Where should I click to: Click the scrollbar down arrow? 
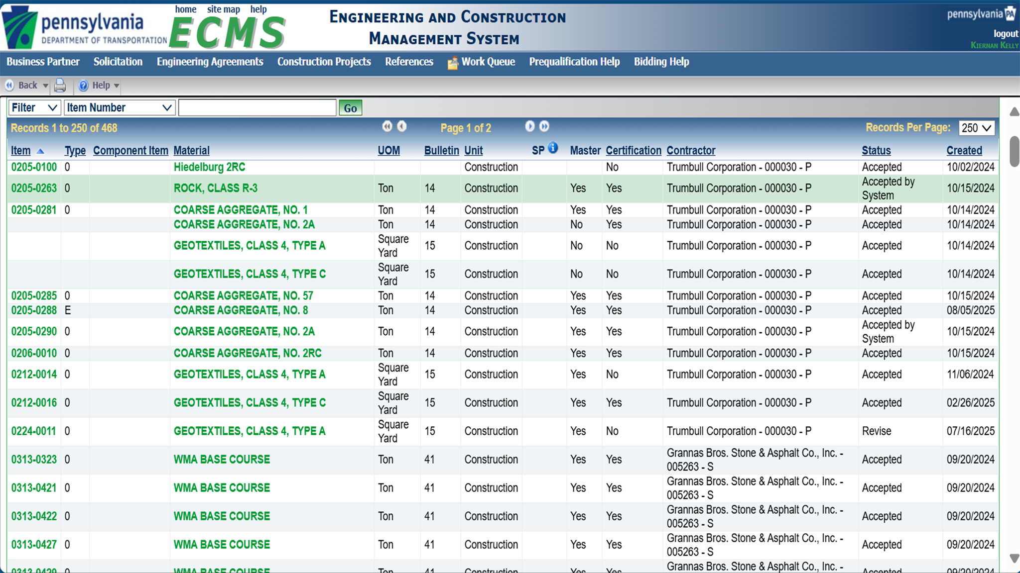pyautogui.click(x=1014, y=559)
